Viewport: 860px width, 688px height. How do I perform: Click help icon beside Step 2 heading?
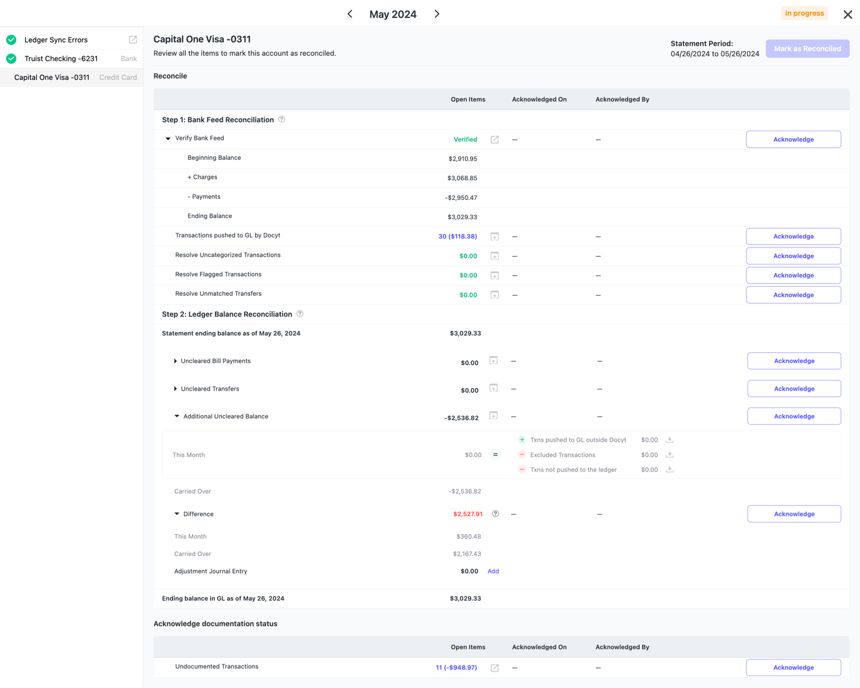(300, 314)
